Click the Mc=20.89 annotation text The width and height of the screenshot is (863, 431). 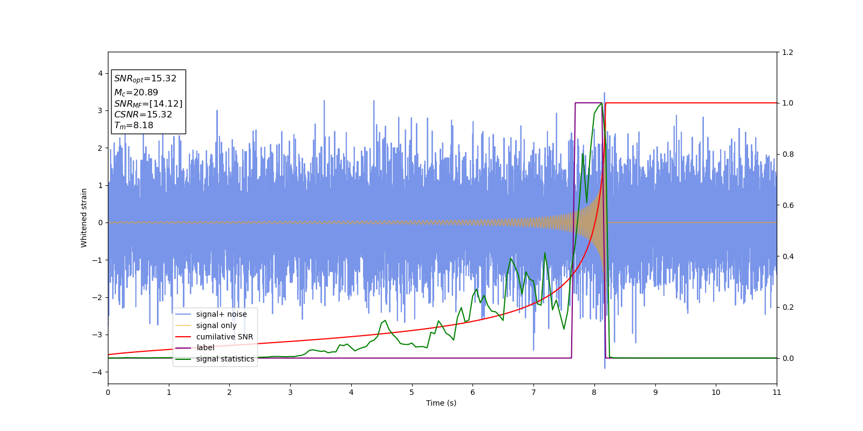[136, 93]
